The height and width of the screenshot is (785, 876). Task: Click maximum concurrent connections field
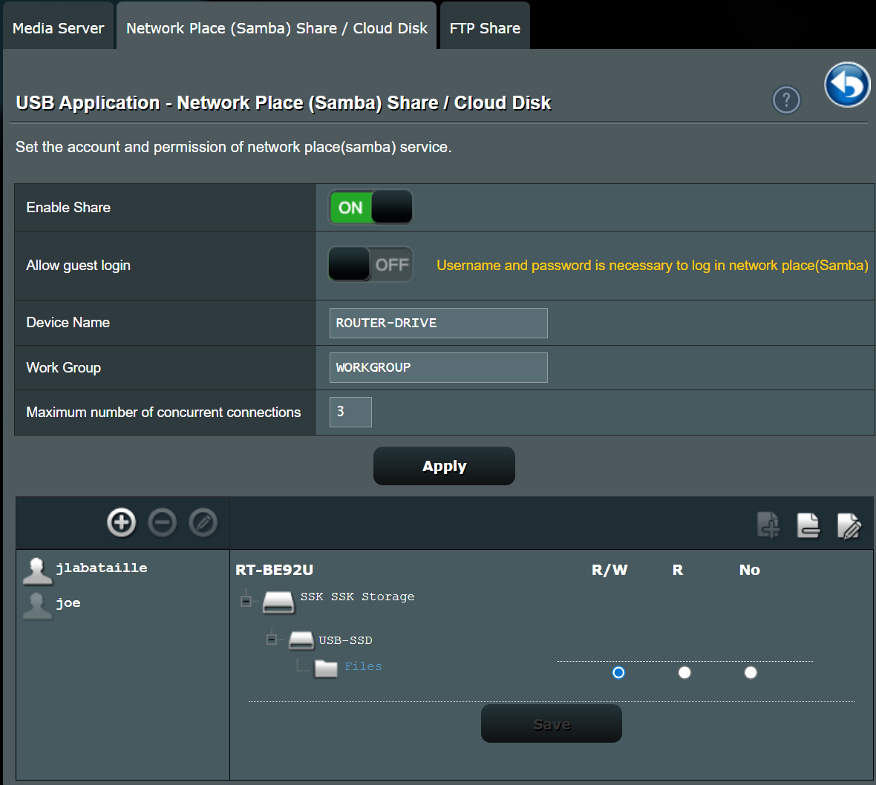pyautogui.click(x=351, y=412)
